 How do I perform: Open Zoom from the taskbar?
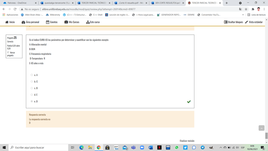click(x=142, y=148)
